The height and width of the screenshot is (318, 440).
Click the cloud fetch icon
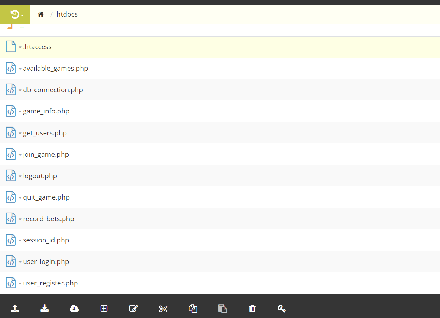(74, 309)
